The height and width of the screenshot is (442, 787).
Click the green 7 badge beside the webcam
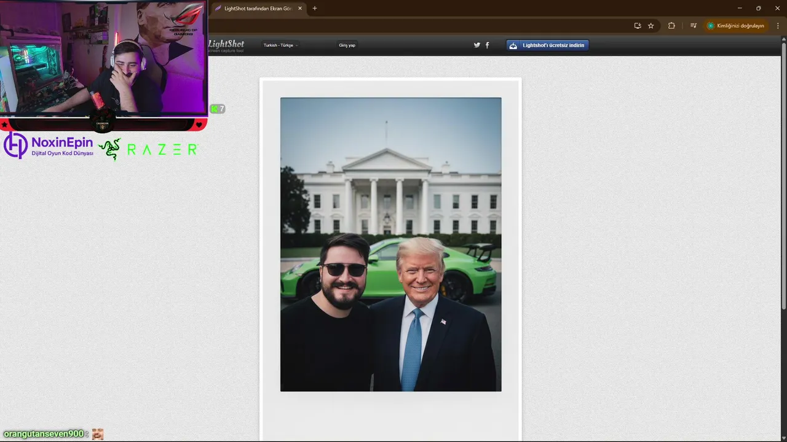pyautogui.click(x=218, y=109)
